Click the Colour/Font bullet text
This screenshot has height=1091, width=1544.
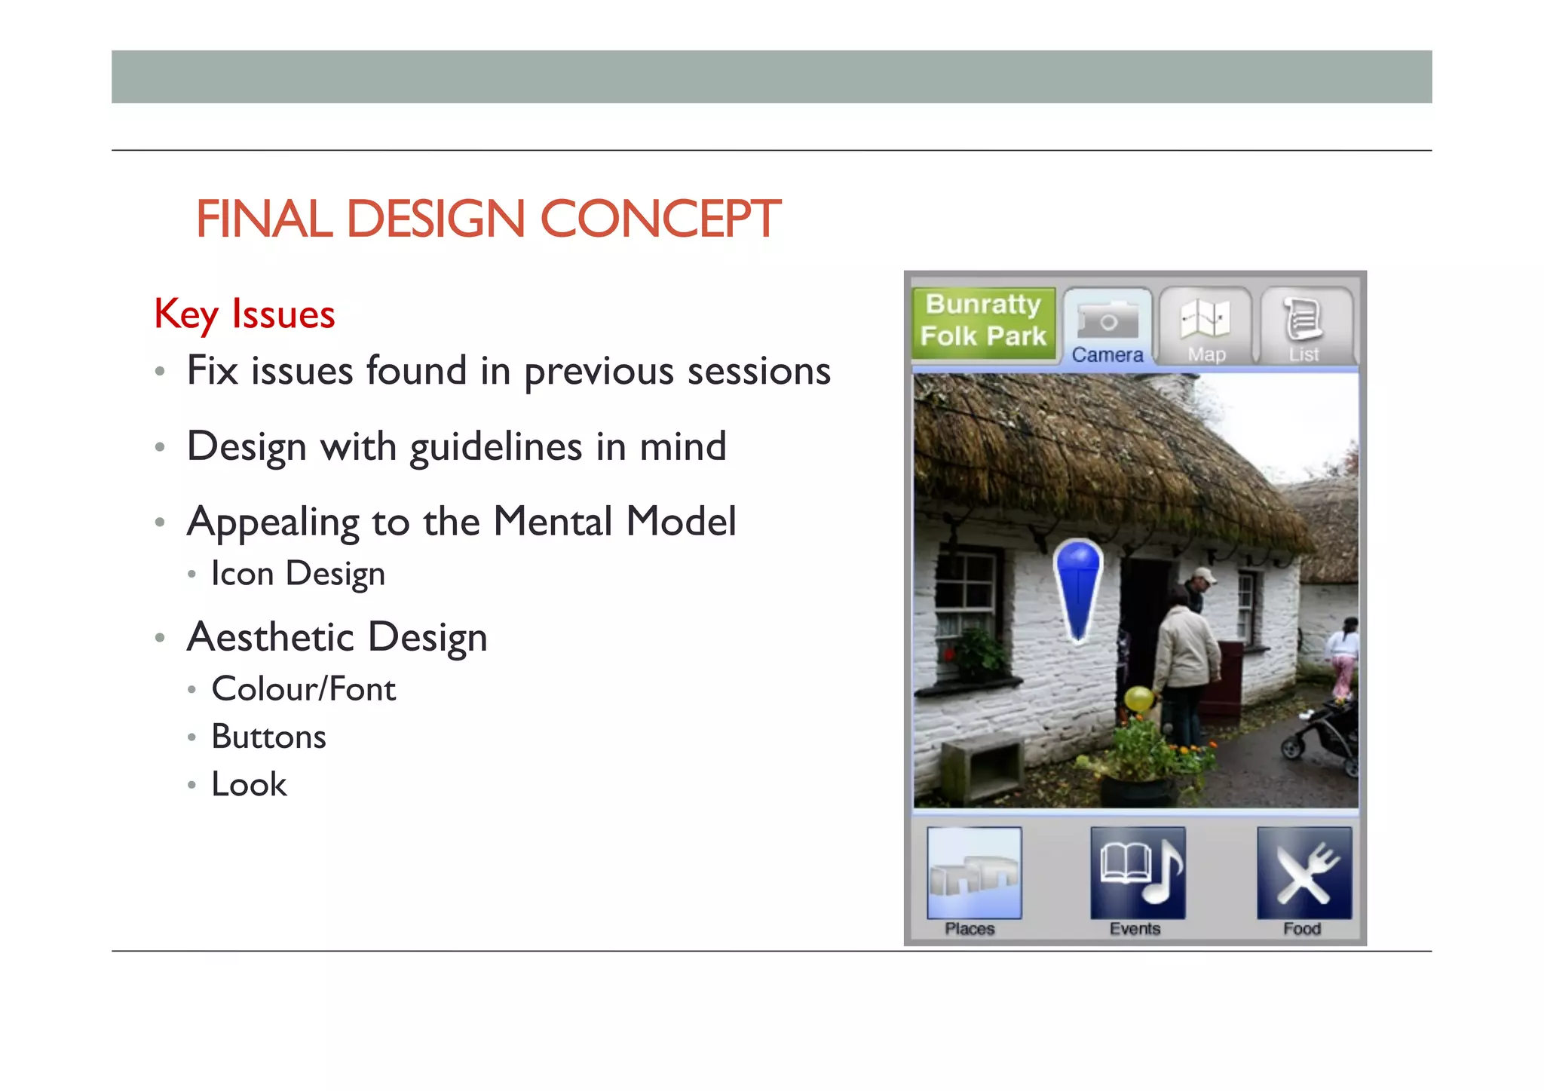[303, 689]
